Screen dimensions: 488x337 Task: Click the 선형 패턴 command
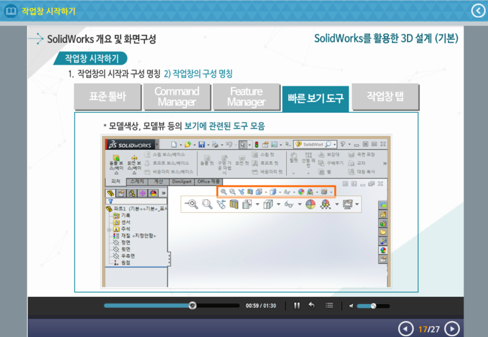[309, 161]
